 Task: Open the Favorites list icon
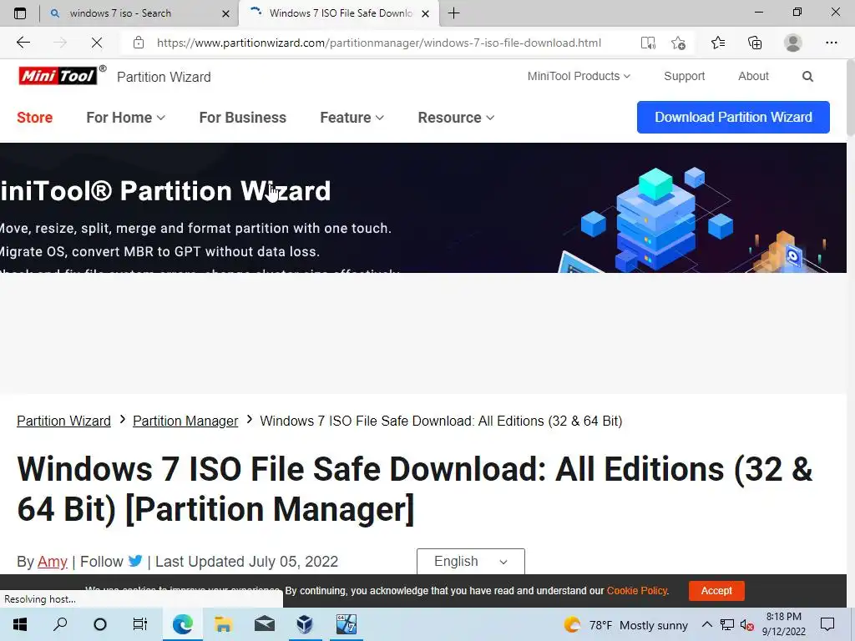point(717,43)
